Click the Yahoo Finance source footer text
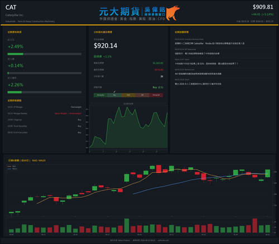 [x=120, y=240]
